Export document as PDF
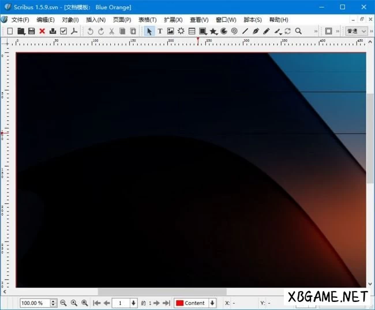 point(74,31)
